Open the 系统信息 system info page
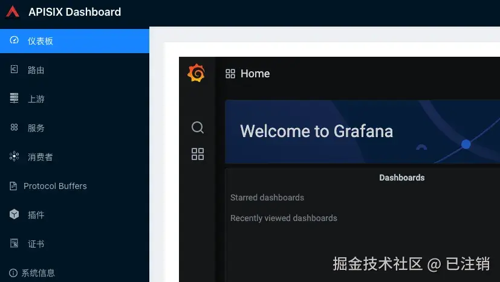This screenshot has width=500, height=282. tap(74, 273)
